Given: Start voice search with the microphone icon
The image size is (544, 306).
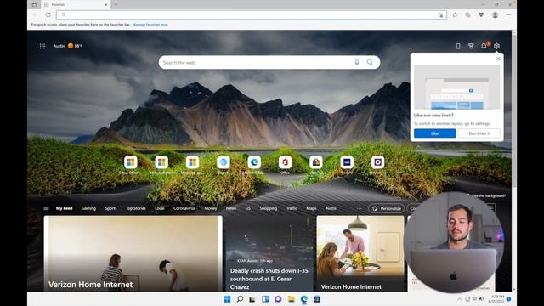Looking at the screenshot, I should 357,62.
